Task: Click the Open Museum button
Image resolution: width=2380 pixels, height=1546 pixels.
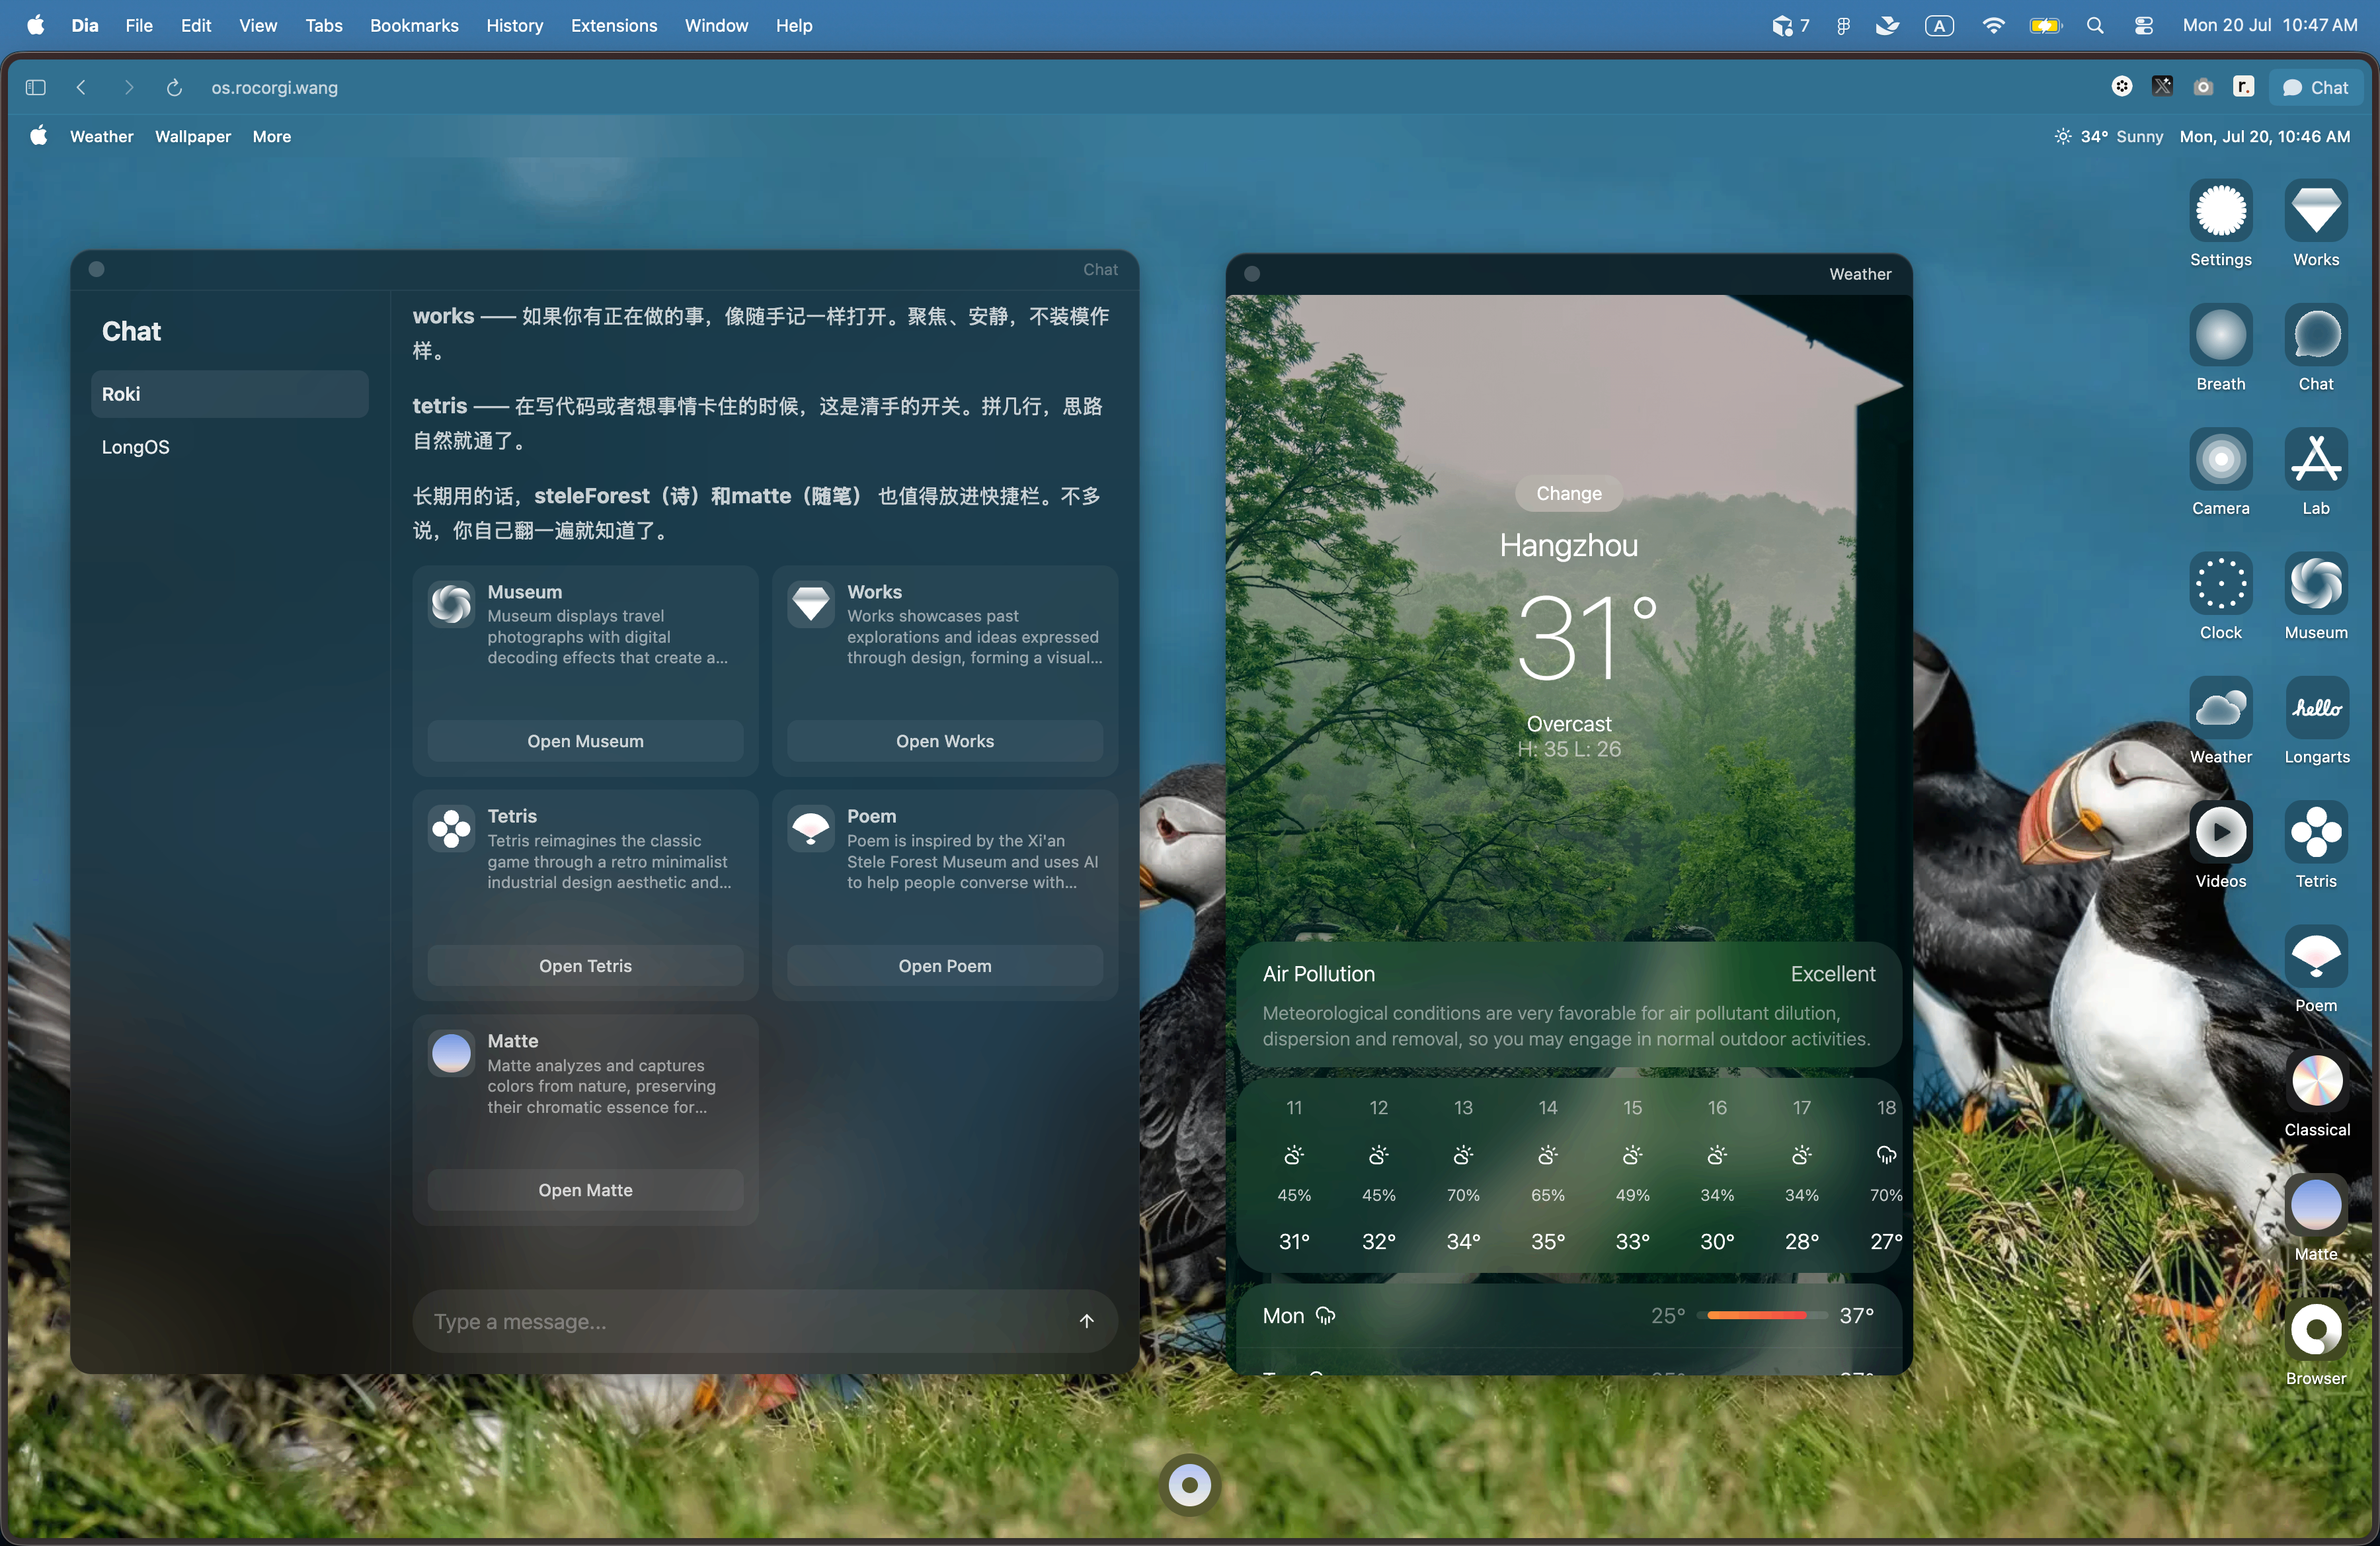Action: (x=585, y=741)
